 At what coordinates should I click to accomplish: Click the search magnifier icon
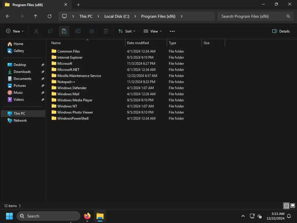pos(288,16)
